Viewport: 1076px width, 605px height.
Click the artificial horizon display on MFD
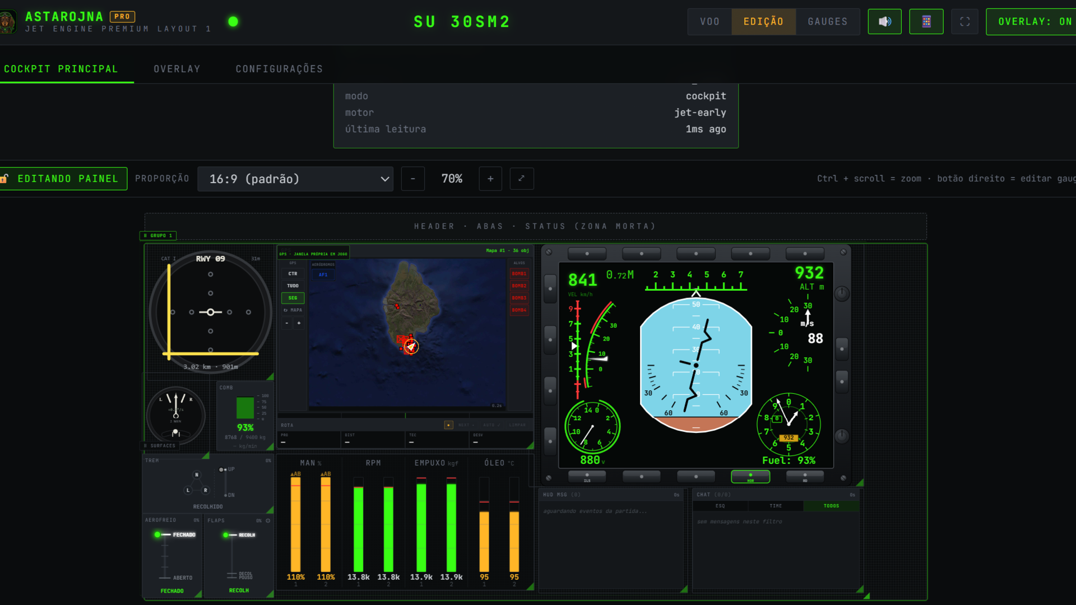click(x=695, y=365)
